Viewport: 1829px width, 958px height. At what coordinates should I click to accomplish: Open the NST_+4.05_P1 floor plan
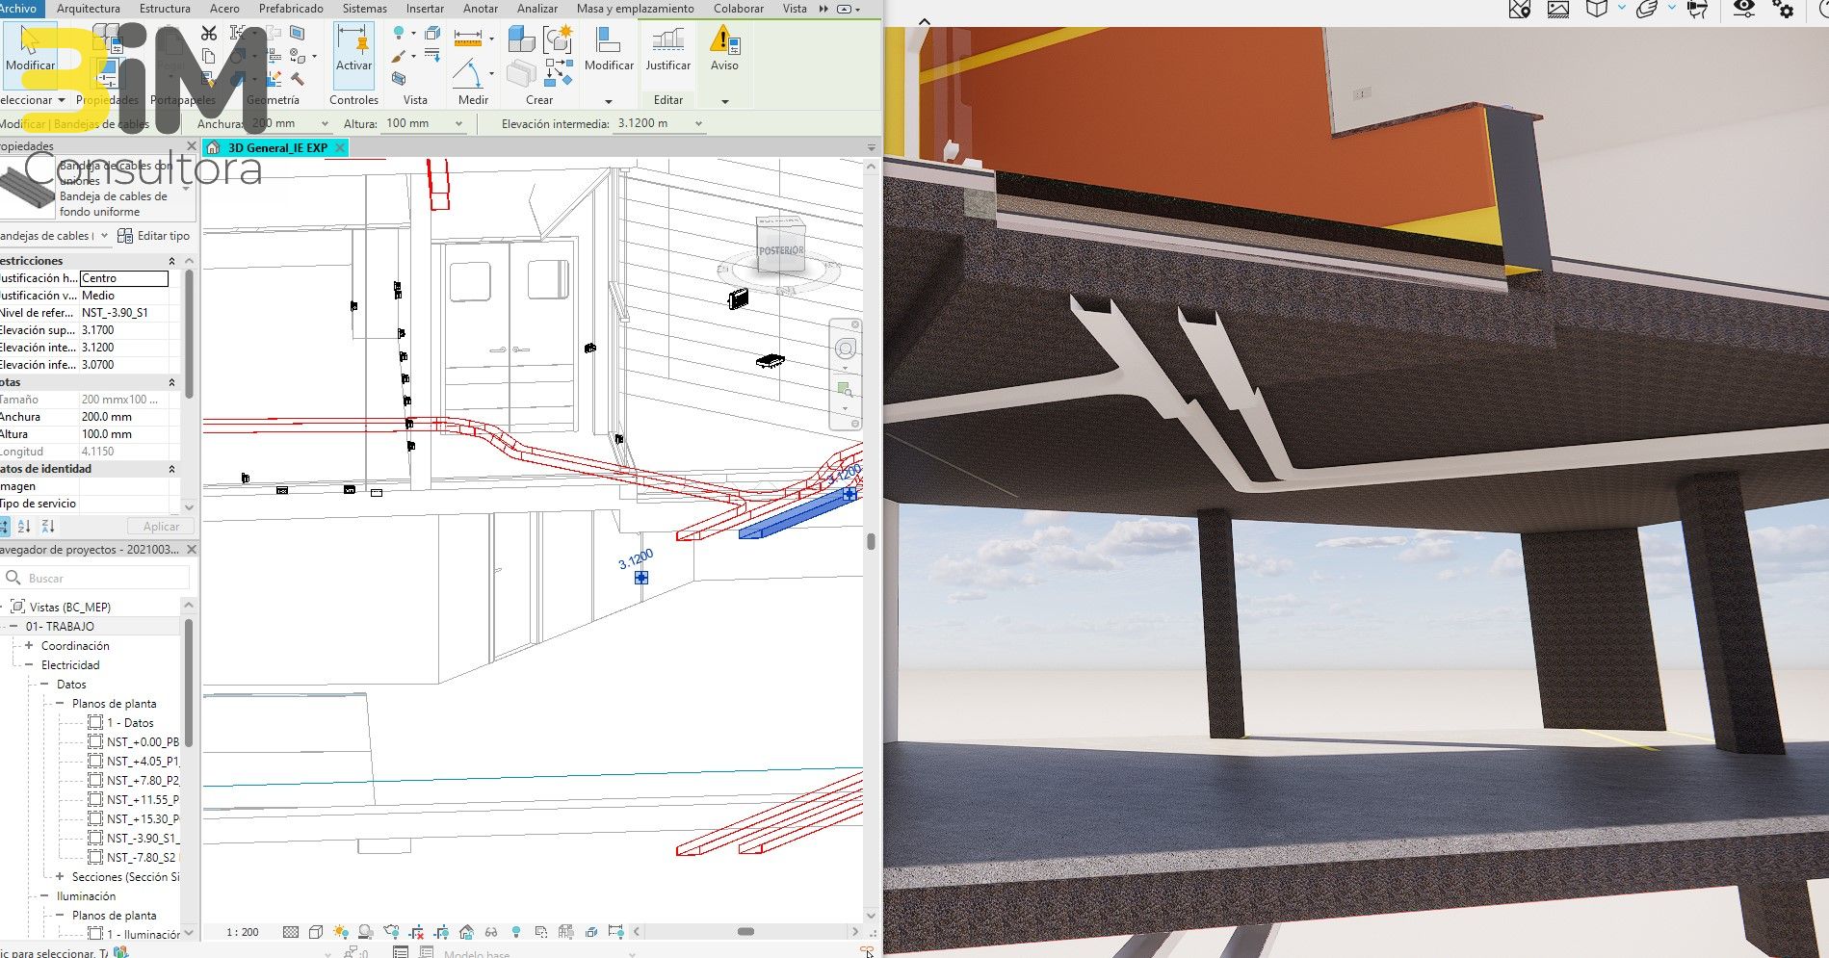[142, 761]
